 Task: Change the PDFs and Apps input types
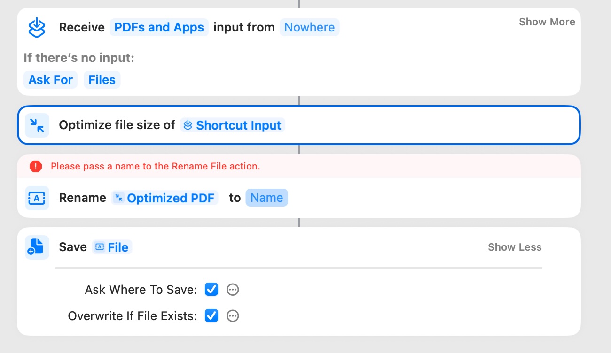tap(159, 27)
